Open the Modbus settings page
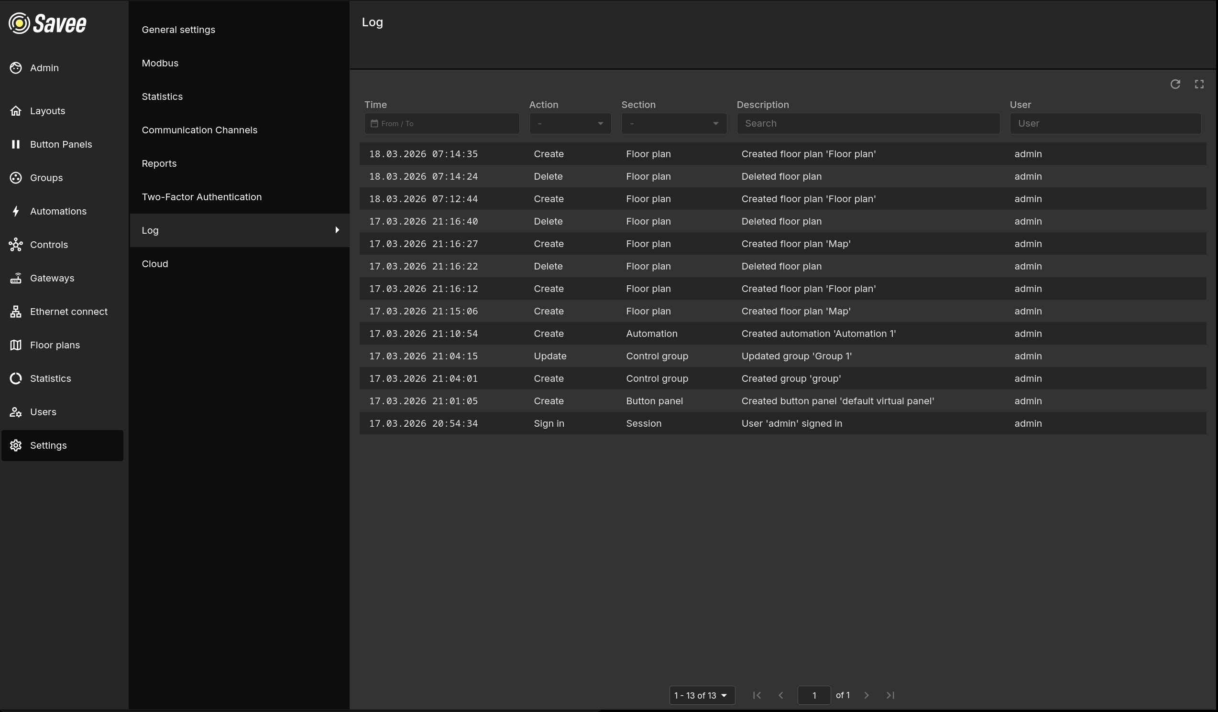 point(160,63)
